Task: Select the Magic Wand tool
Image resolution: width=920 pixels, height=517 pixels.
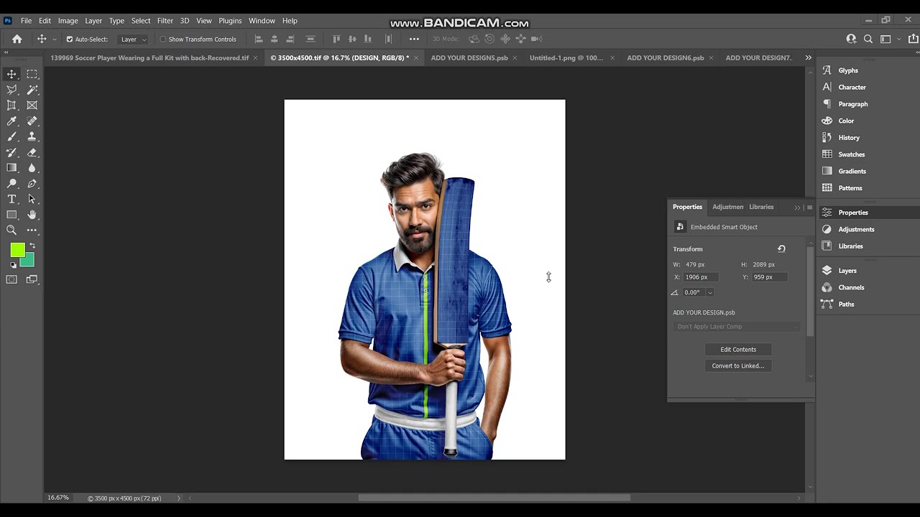Action: pyautogui.click(x=32, y=90)
